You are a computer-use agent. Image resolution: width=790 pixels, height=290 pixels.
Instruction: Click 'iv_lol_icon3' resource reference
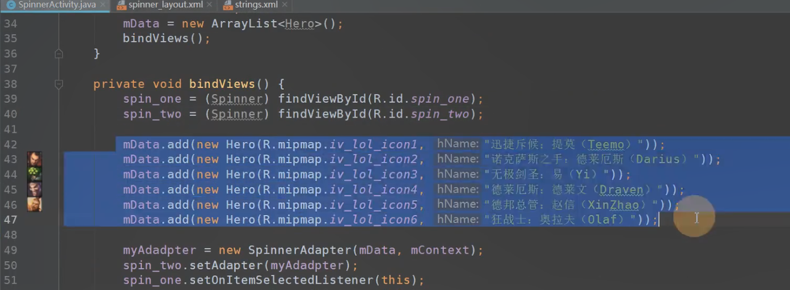coord(373,174)
